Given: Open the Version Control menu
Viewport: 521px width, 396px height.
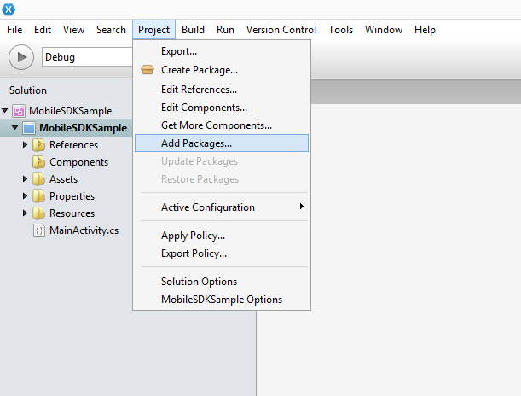Looking at the screenshot, I should click(x=281, y=30).
